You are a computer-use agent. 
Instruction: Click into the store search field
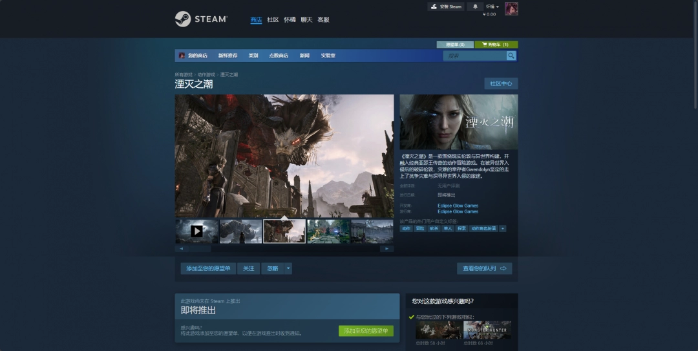point(475,56)
